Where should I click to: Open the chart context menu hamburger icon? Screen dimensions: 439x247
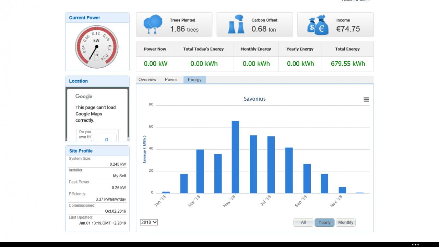point(366,99)
